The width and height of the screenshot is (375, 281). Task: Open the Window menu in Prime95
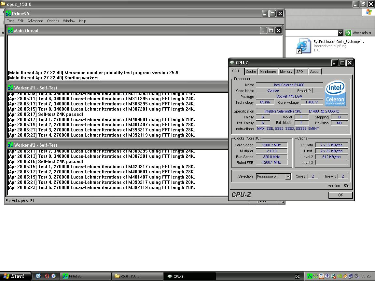(69, 21)
